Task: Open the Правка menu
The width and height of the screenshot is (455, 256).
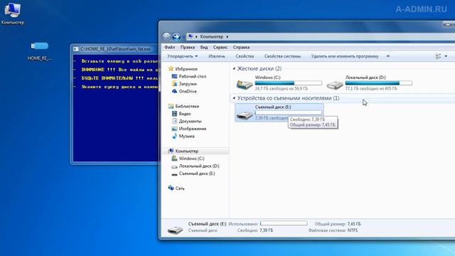Action: coord(188,48)
